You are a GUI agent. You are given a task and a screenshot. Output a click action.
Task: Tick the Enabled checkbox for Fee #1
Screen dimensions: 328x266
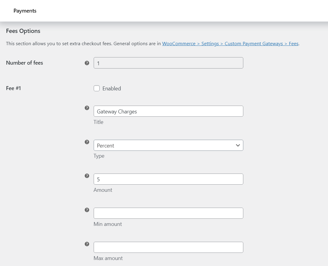click(x=97, y=89)
